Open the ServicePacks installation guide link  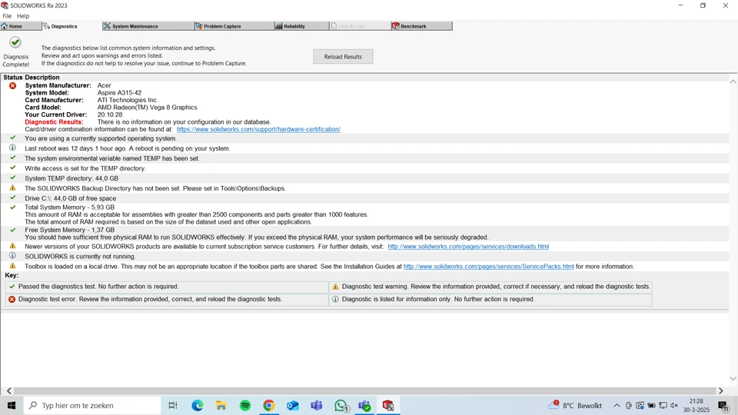point(489,267)
